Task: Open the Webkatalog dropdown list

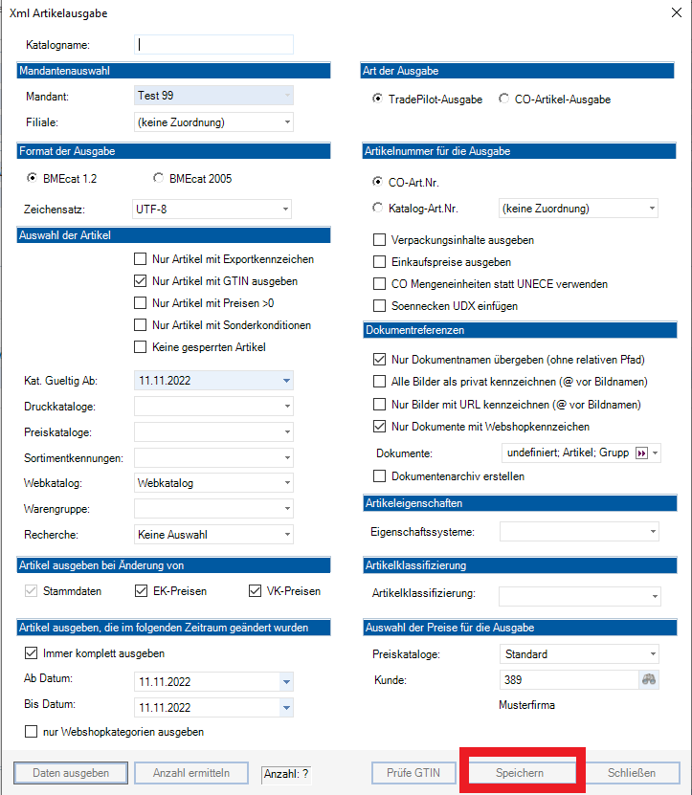Action: [285, 483]
